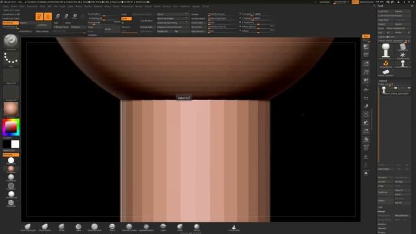Viewport: 416px width, 234px height.
Task: Open the Brush menu
Action: click(x=14, y=6)
